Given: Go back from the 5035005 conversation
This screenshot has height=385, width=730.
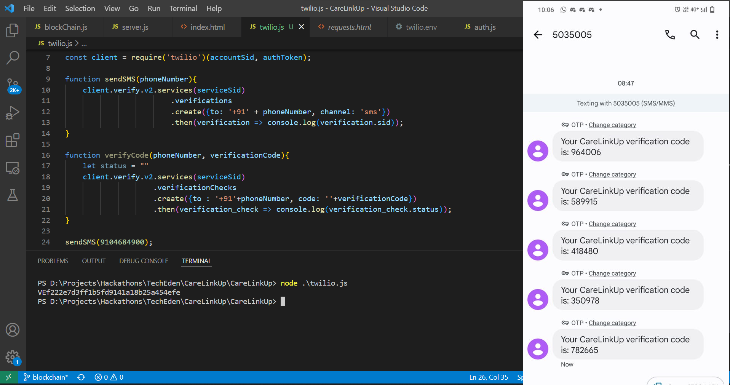Looking at the screenshot, I should pos(538,35).
